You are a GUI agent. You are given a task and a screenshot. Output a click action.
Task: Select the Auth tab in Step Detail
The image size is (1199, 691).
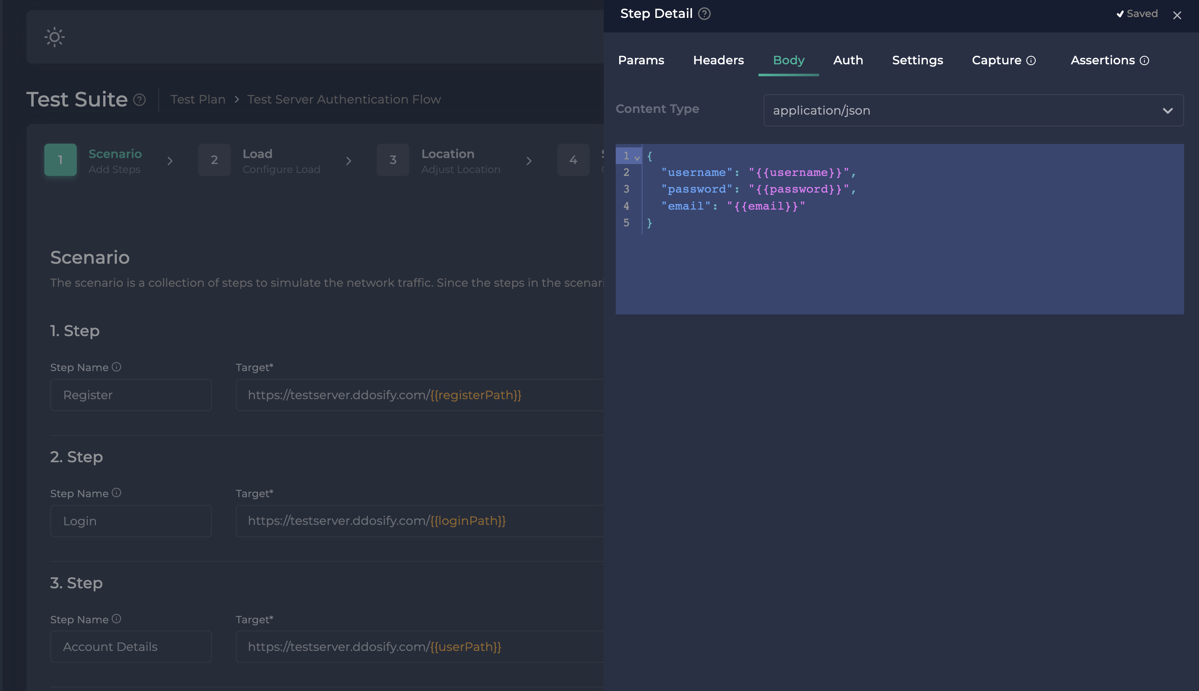[x=848, y=60]
